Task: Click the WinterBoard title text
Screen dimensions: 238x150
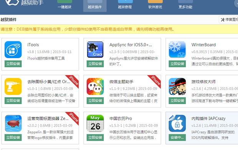Action: coord(203,45)
